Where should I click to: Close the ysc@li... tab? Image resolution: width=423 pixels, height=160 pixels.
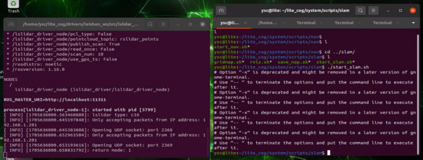coord(246,23)
